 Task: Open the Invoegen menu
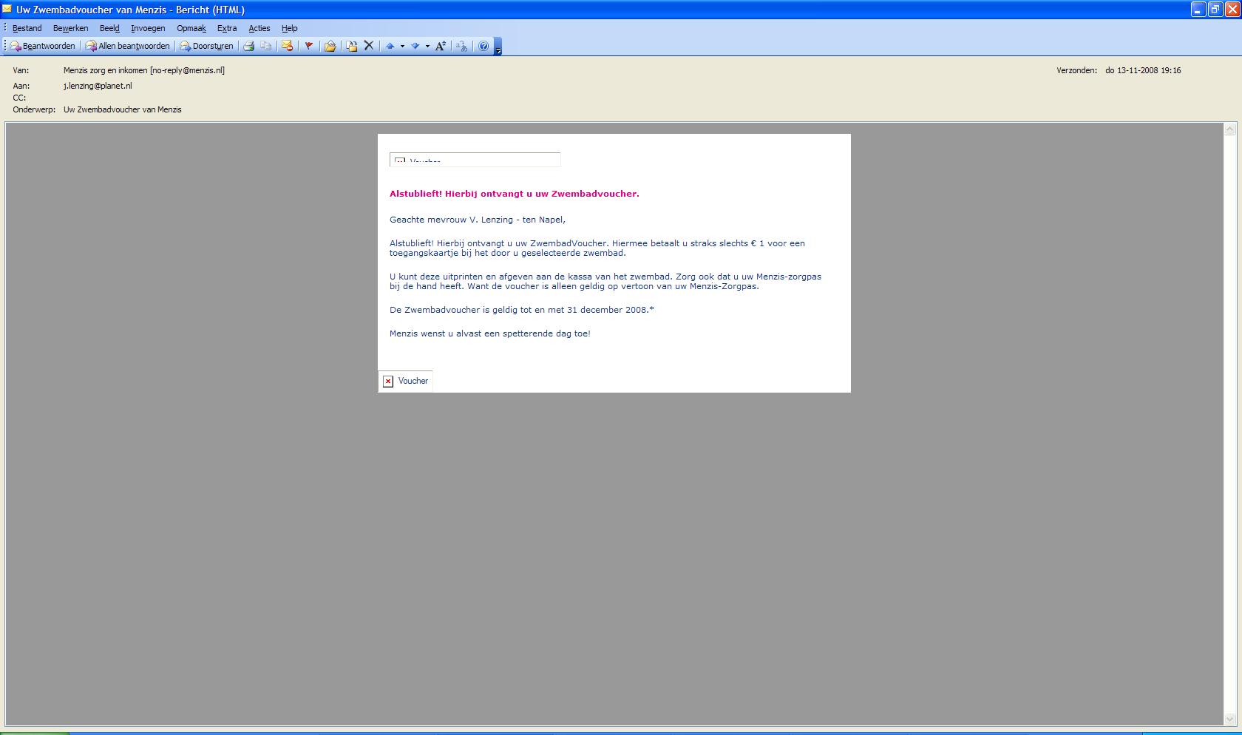pos(148,28)
